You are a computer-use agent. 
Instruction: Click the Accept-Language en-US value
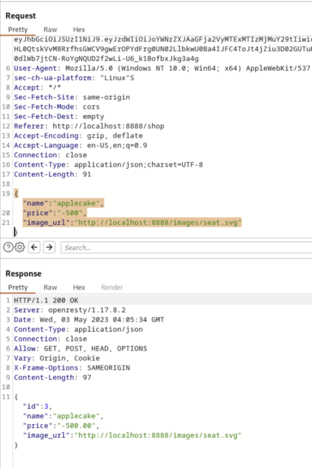point(117,145)
